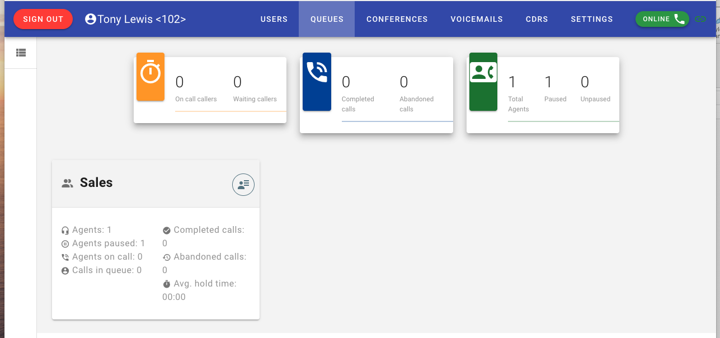This screenshot has width=720, height=338.
Task: Click the blue phone calls icon
Action: pyautogui.click(x=317, y=73)
